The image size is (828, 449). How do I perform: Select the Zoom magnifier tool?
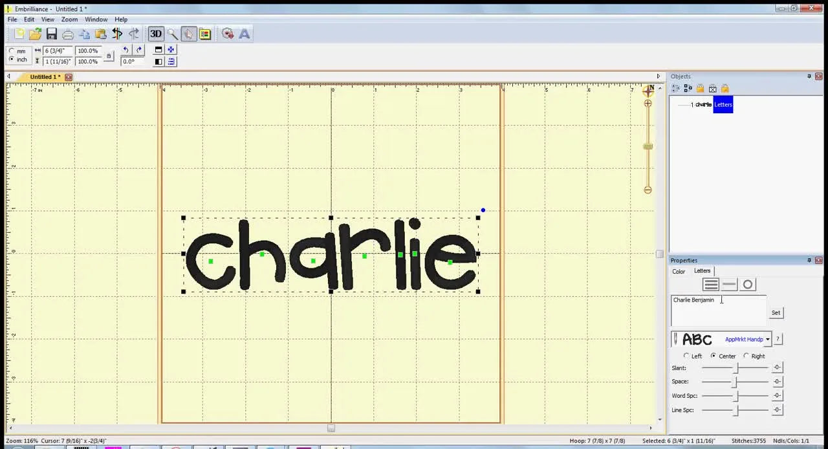coord(172,34)
